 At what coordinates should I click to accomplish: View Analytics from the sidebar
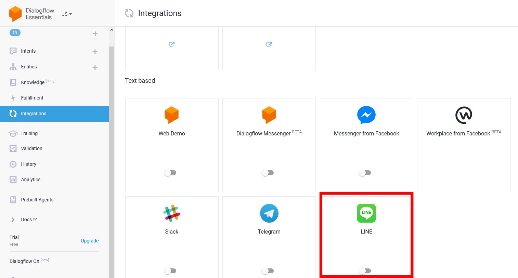click(x=31, y=180)
